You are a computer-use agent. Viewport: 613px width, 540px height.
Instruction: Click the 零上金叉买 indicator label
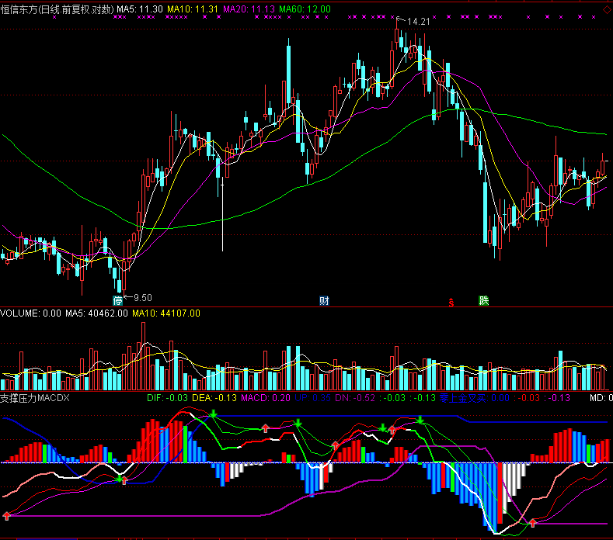coord(462,398)
